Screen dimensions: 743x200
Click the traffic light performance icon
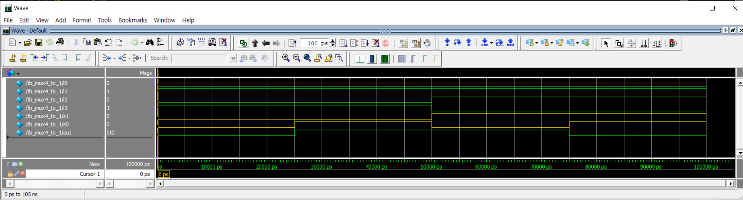[673, 43]
